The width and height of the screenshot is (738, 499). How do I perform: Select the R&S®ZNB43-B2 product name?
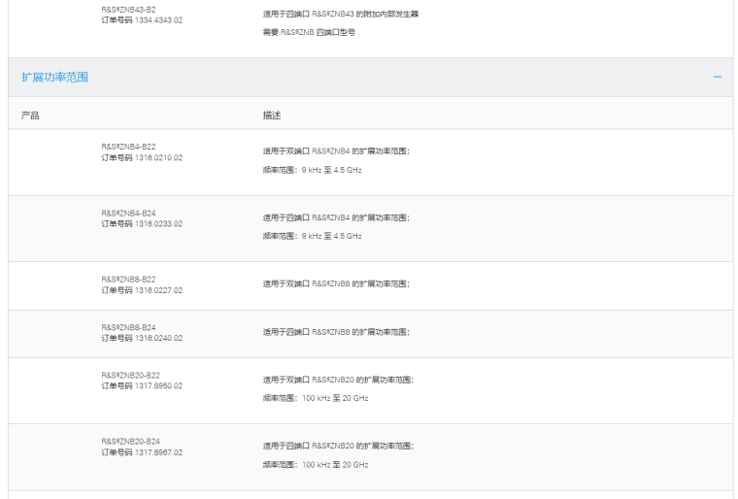[128, 9]
